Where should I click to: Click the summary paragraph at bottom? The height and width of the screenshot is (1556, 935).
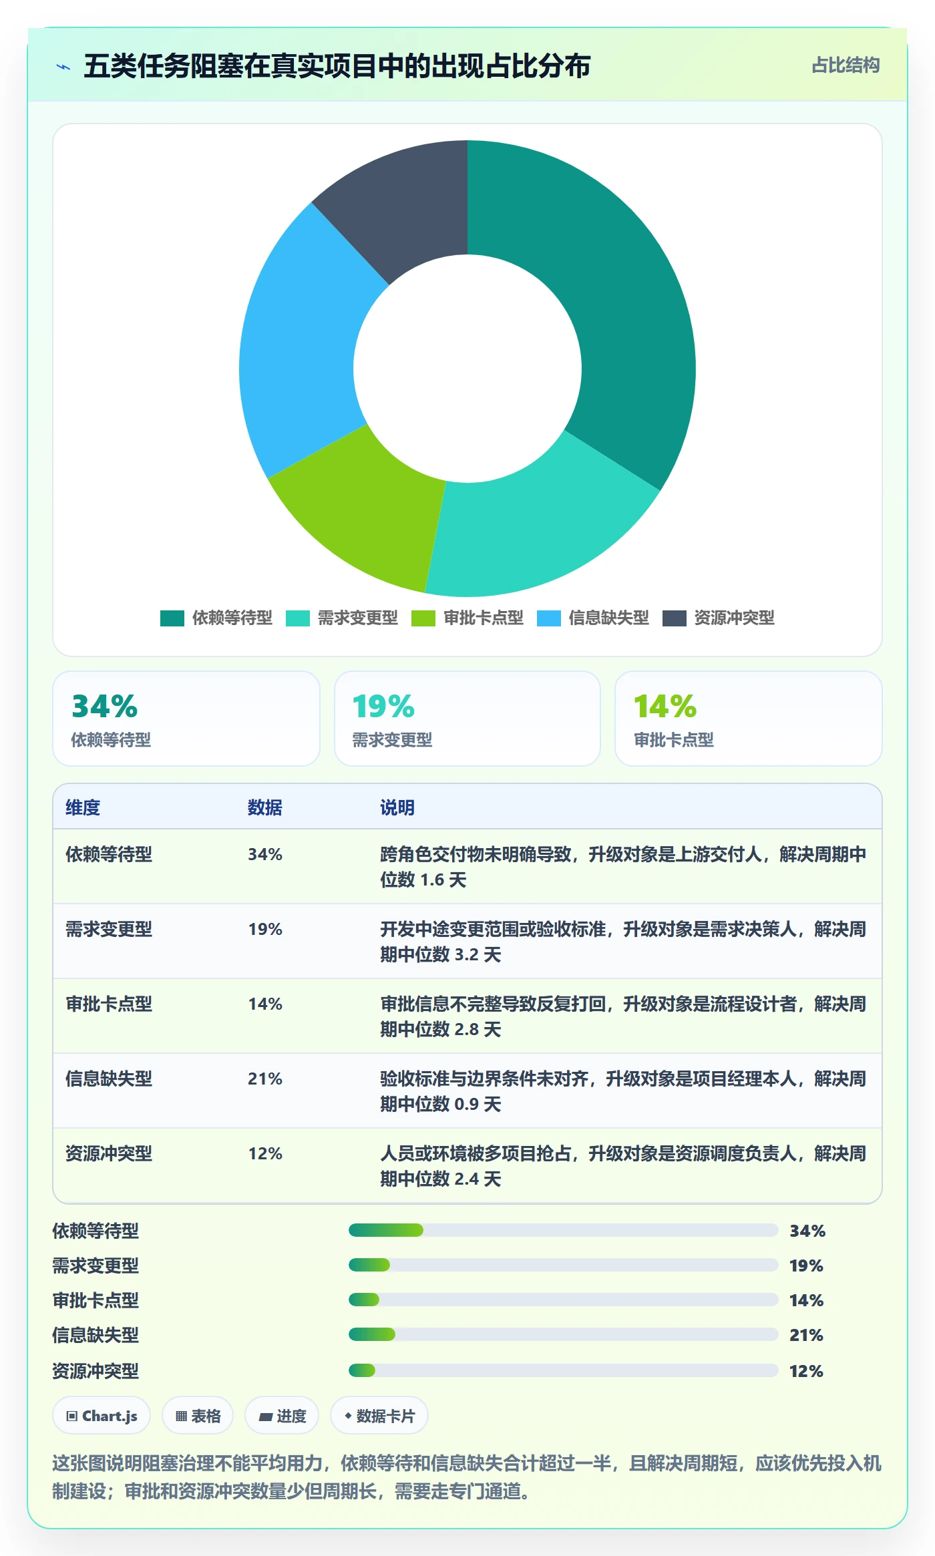pos(467,1477)
